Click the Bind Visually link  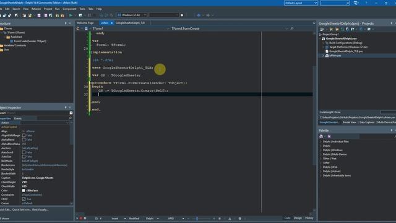(40, 209)
